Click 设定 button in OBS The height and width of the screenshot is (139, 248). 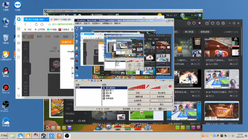(x=139, y=93)
